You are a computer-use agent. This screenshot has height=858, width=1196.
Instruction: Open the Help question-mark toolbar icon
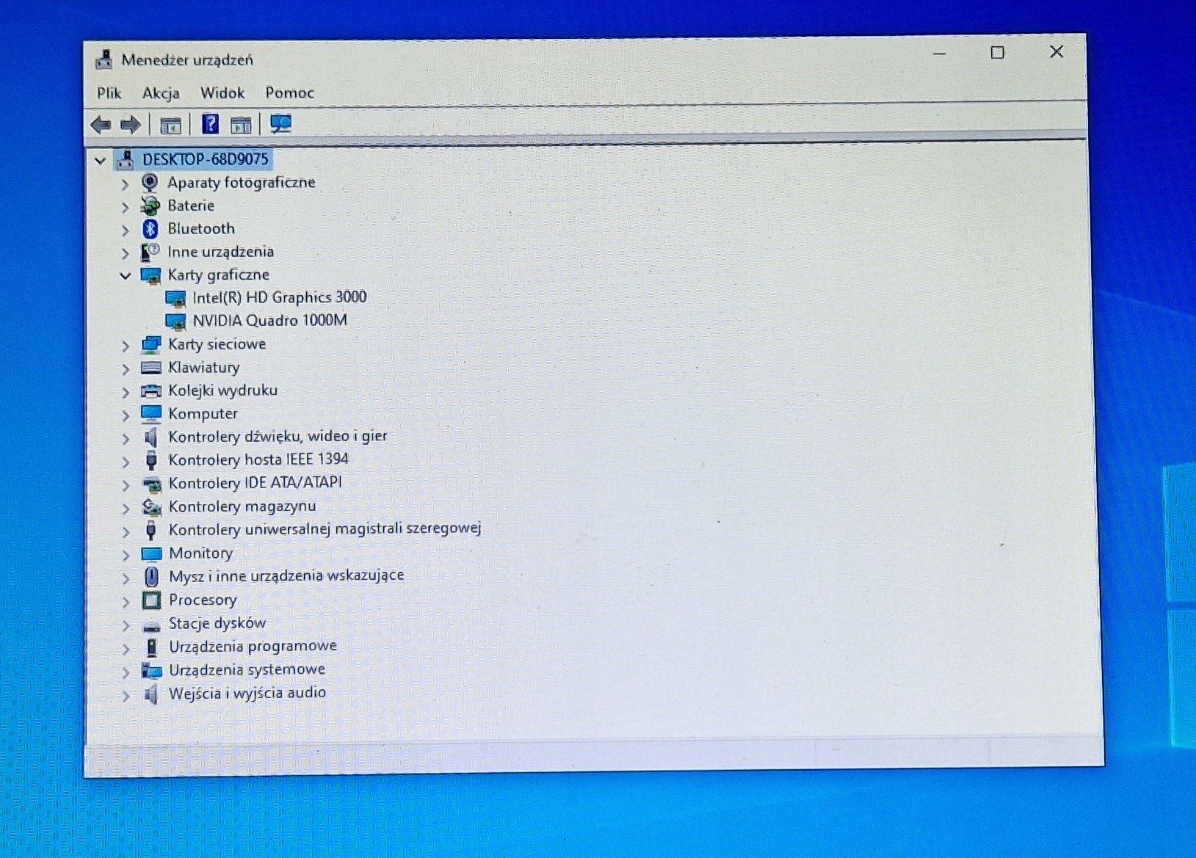pyautogui.click(x=210, y=124)
